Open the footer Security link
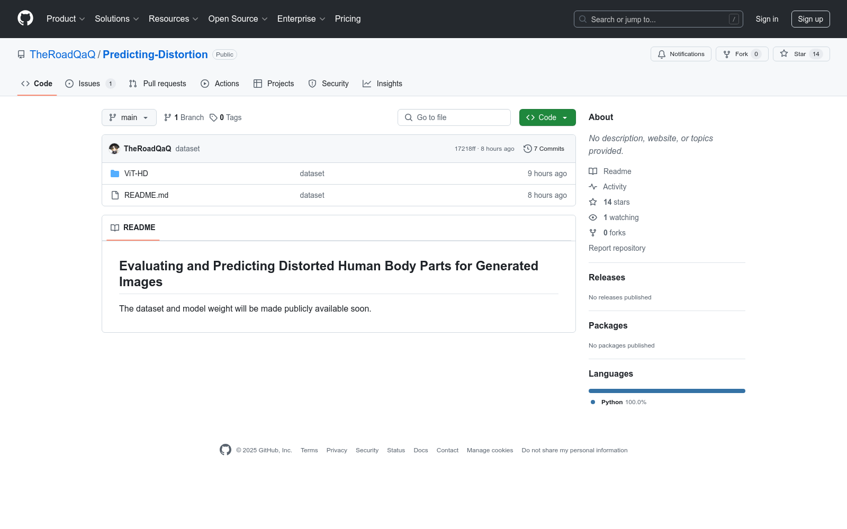Viewport: 847px width, 529px height. (367, 450)
